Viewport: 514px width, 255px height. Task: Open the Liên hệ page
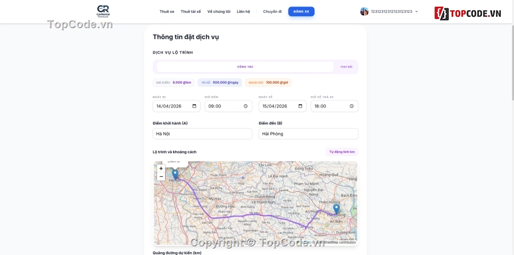(x=243, y=11)
